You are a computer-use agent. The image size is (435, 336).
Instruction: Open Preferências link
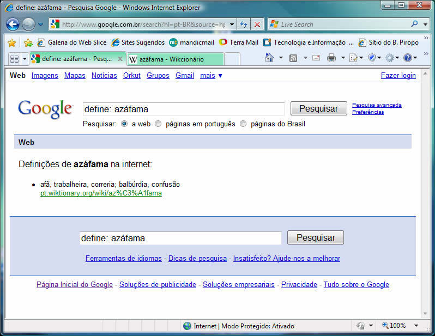click(368, 112)
